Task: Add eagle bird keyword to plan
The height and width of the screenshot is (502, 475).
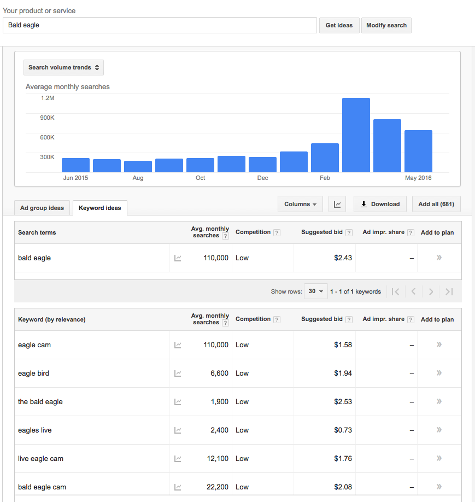Action: (x=439, y=373)
